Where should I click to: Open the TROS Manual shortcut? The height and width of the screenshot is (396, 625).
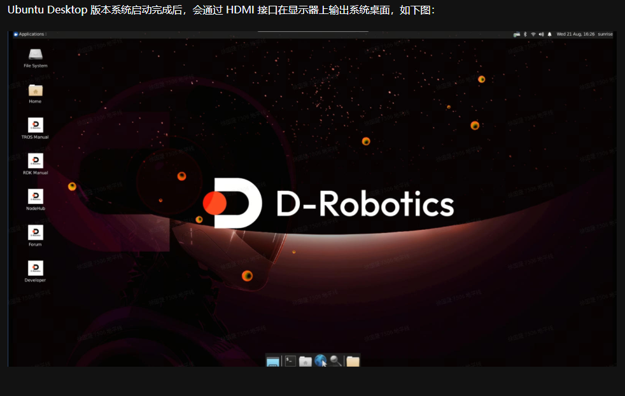pos(35,125)
